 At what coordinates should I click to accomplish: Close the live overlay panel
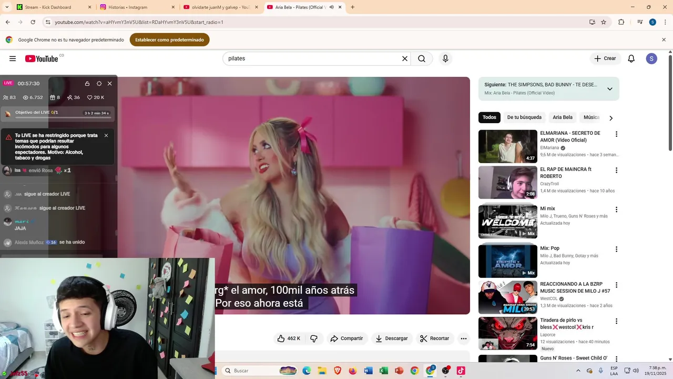pyautogui.click(x=109, y=83)
